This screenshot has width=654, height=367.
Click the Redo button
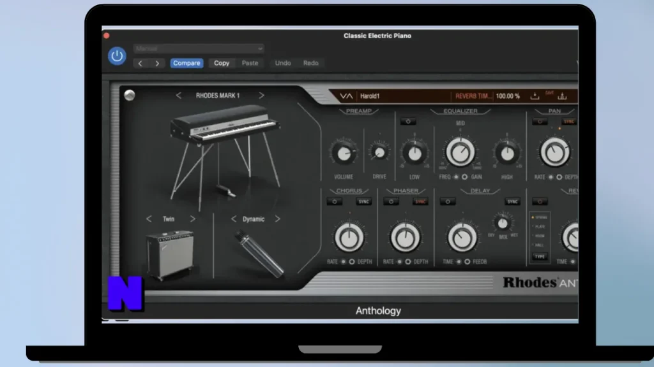click(311, 63)
